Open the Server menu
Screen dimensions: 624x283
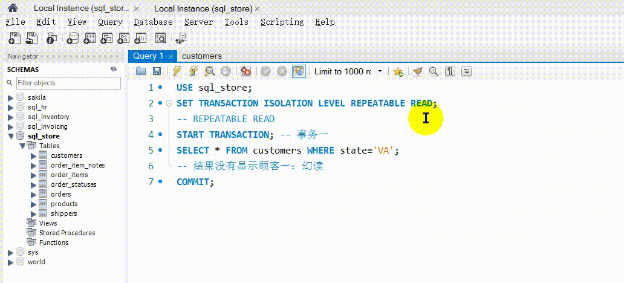[x=198, y=22]
